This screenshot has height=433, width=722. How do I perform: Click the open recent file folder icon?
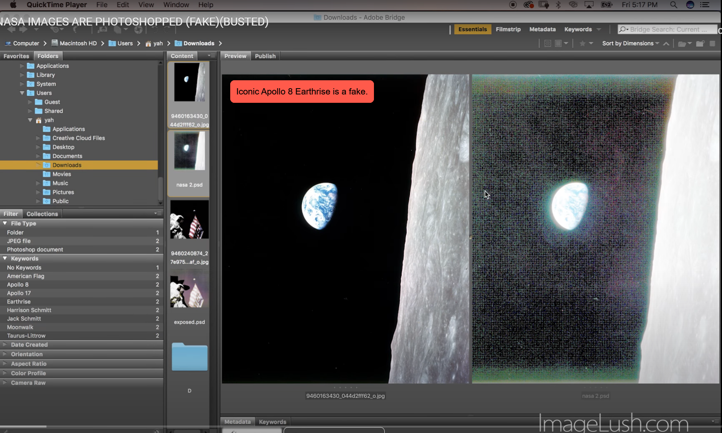click(684, 43)
